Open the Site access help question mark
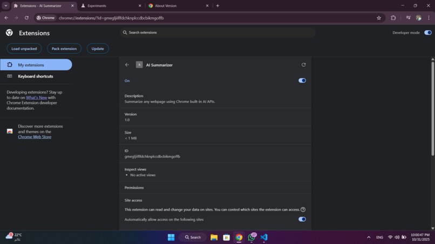Screen dimensions: 435x244 coord(303,210)
